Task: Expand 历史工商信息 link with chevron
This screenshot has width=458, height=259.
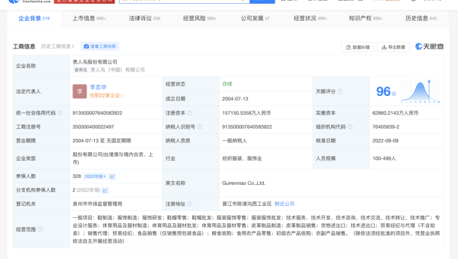Action: 57,46
